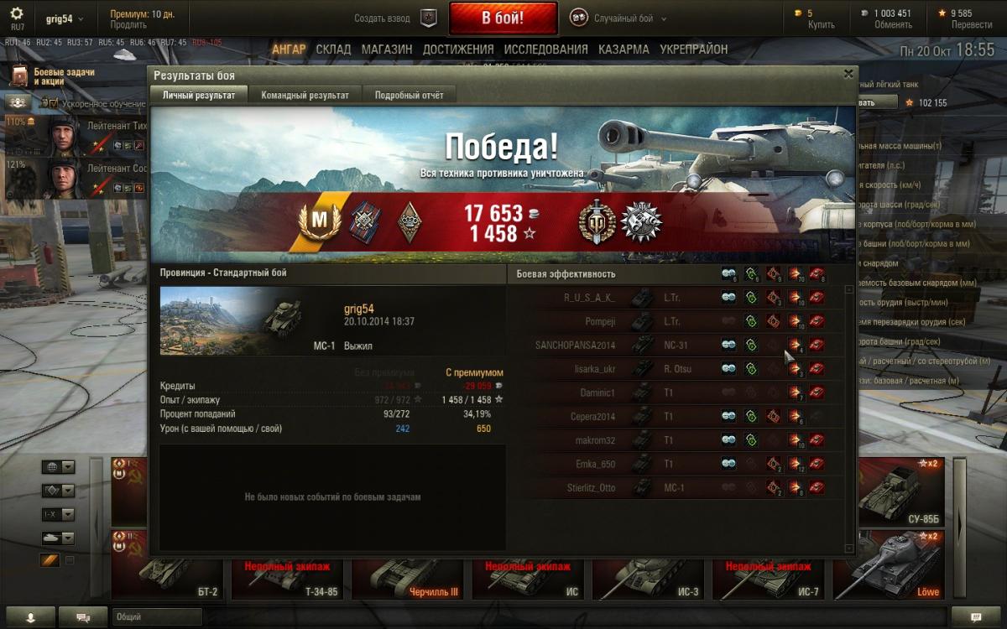Image resolution: width=1007 pixels, height=629 pixels.
Task: Click the red В бой! button
Action: 503,18
